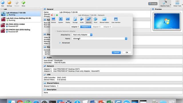Open the Name vboxnet0 dropdown arrow
Viewport: 183px width, 103px height.
tap(126, 39)
